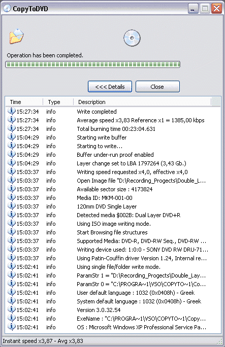This screenshot has height=347, width=225.
Task: Click info icon of Media ID row
Action: pos(12,197)
